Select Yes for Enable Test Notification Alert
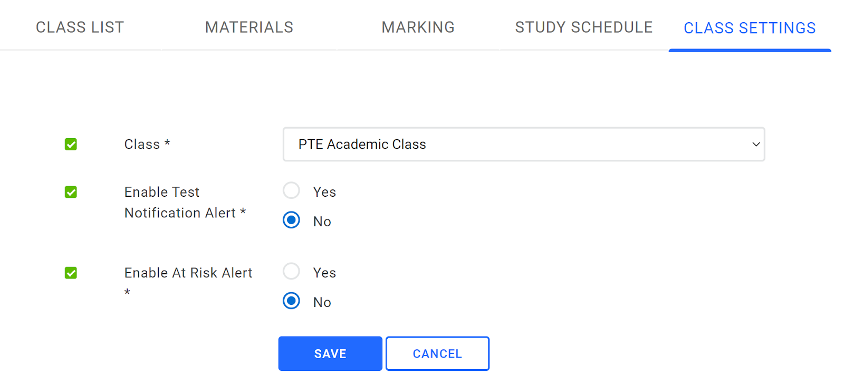 click(291, 190)
